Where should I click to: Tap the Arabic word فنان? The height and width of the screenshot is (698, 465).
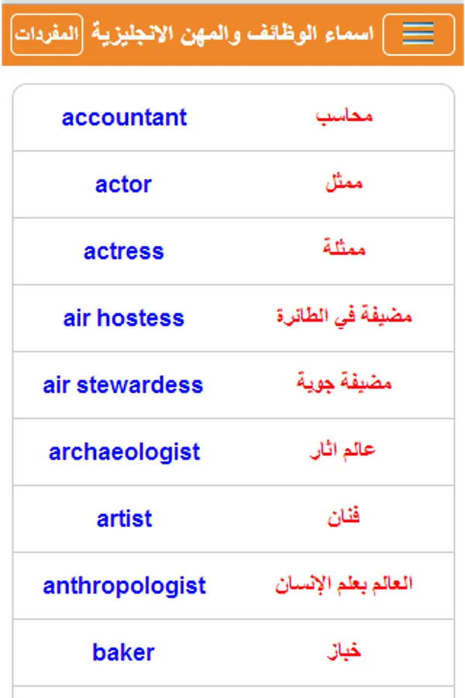(x=343, y=517)
